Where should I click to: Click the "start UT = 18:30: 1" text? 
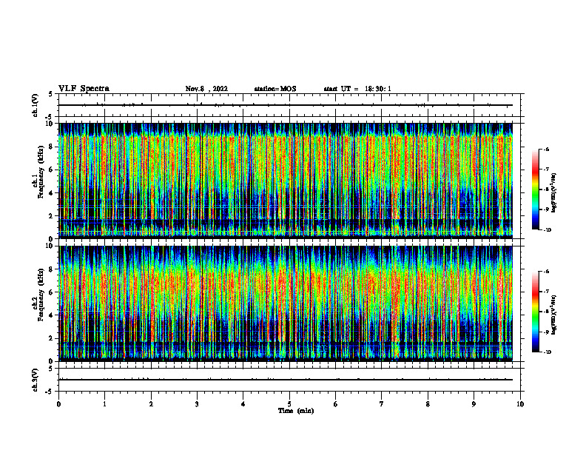click(x=357, y=89)
